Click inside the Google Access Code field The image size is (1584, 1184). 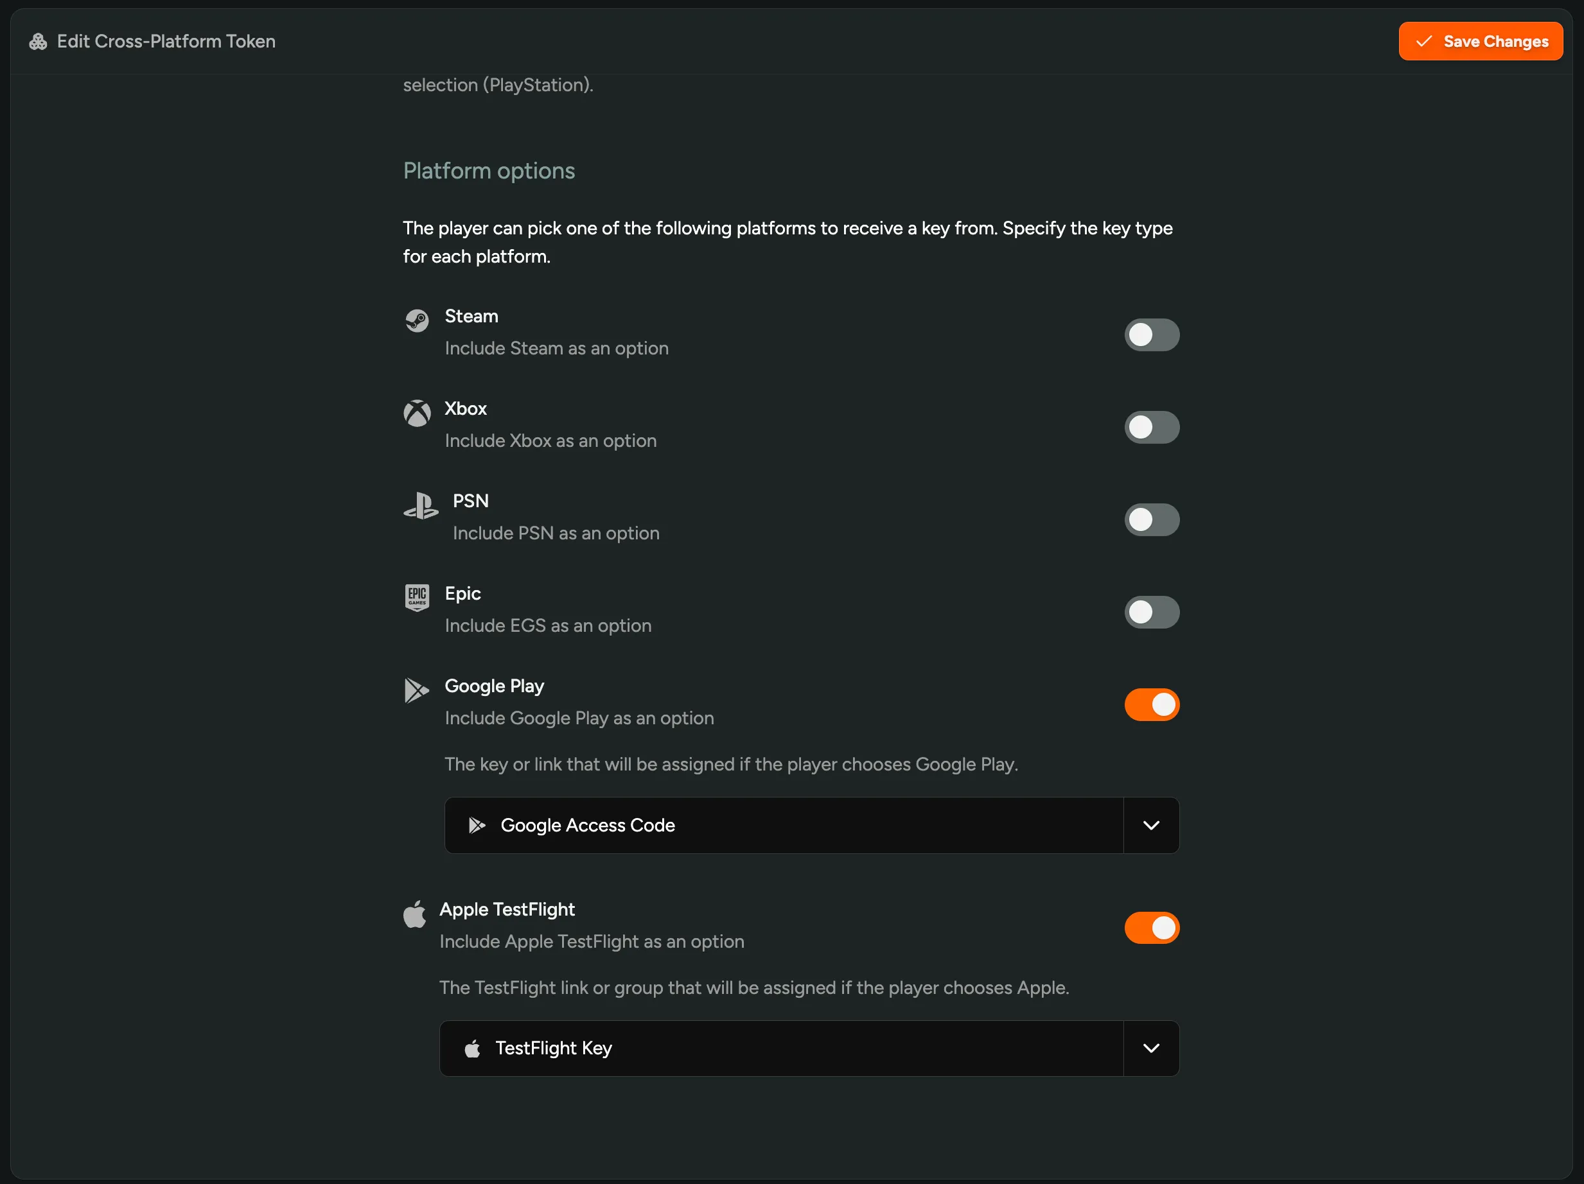[716, 825]
